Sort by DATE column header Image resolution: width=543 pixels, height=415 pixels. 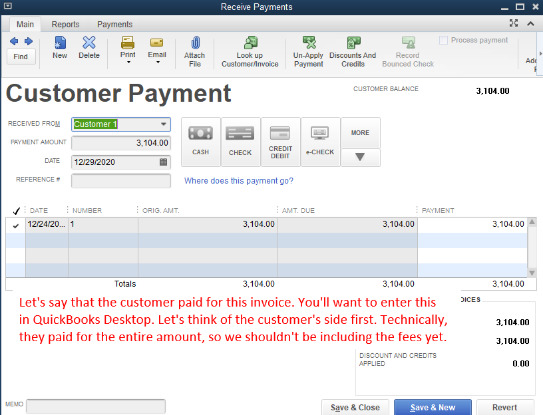point(39,210)
